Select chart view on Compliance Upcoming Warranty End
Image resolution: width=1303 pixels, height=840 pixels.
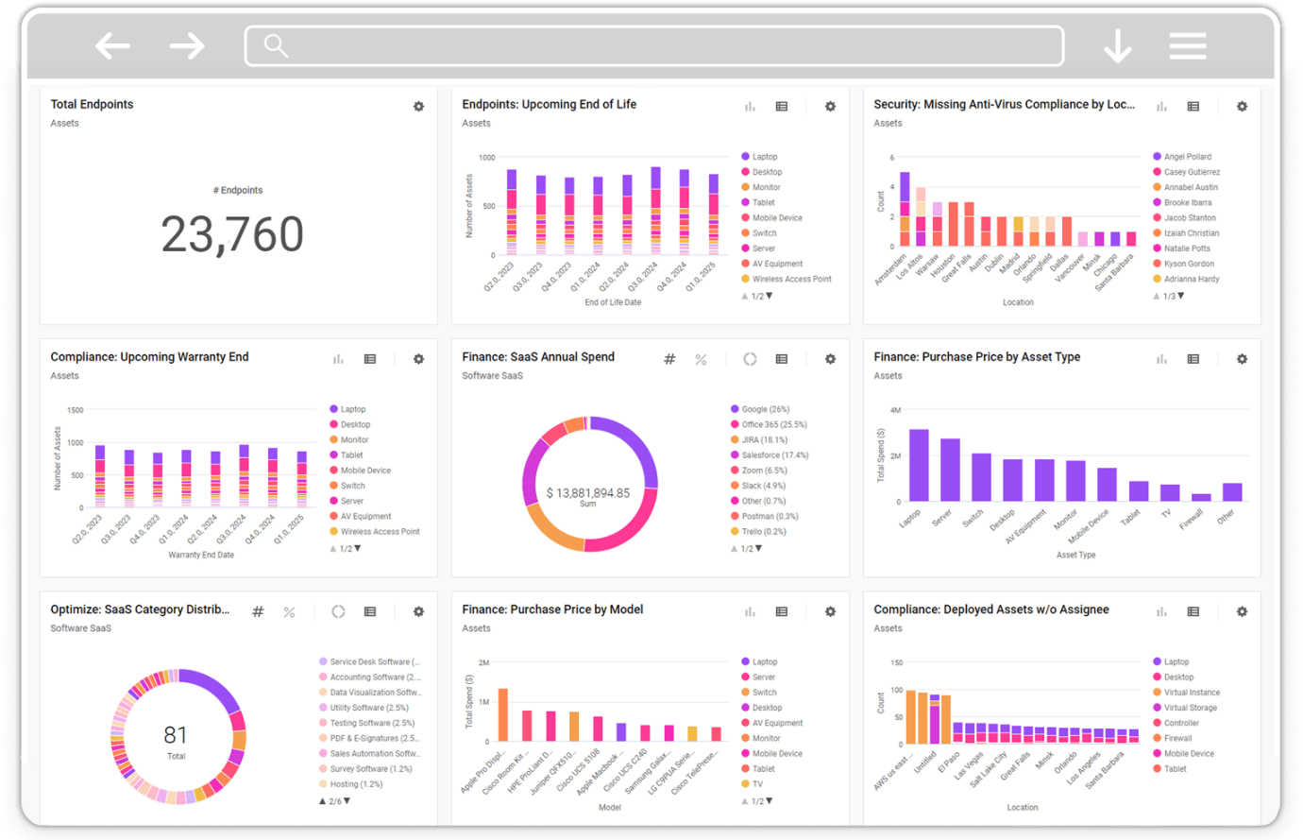tap(338, 359)
